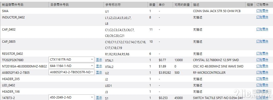Select the 描述 column header
273x100 pixels.
pos(196,5)
